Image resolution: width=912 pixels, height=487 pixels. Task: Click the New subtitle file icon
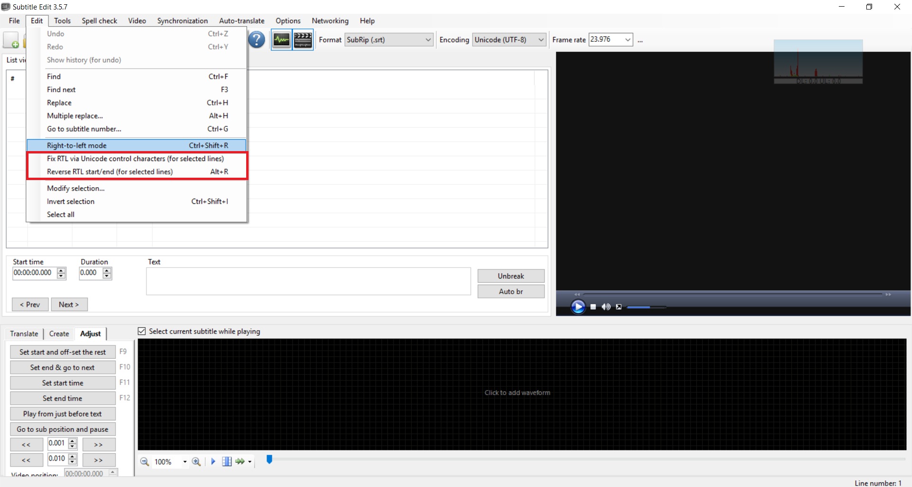coord(10,40)
